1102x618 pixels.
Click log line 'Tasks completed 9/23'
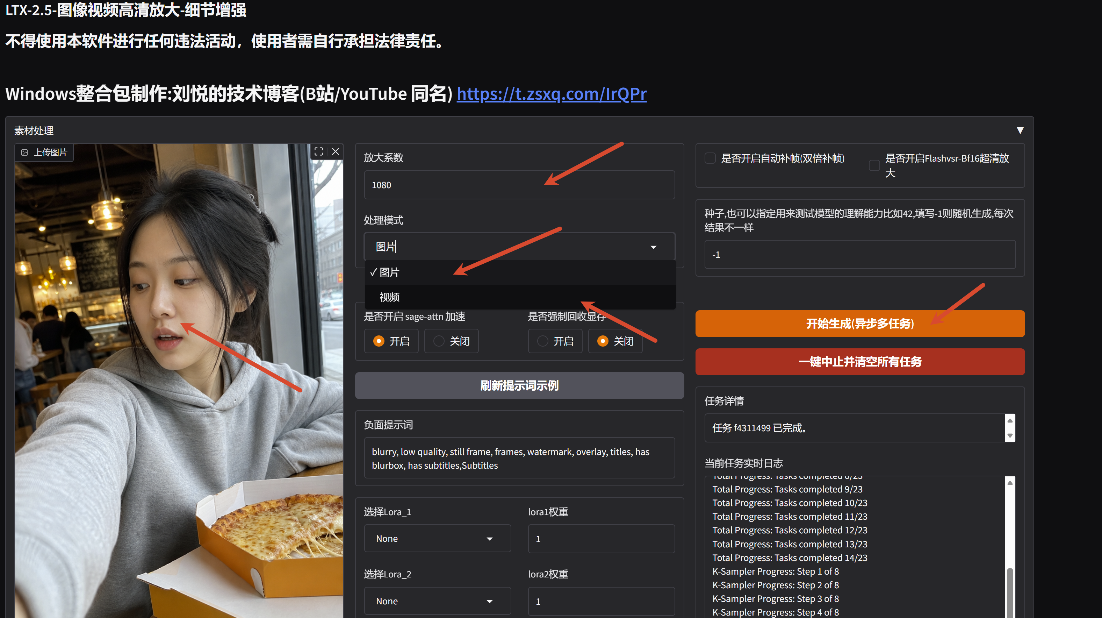click(787, 489)
